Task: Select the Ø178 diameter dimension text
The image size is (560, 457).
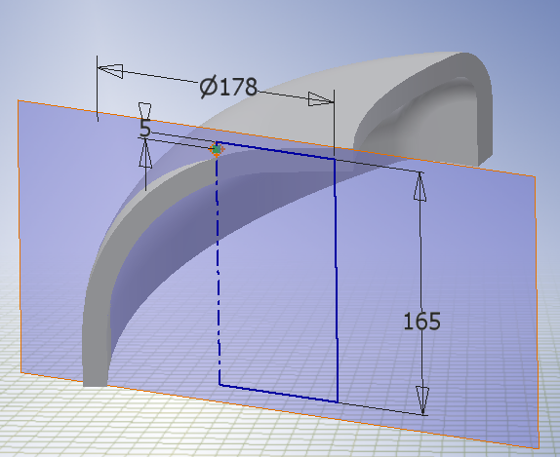Action: coord(228,87)
